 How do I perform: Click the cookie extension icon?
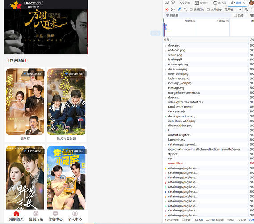tap(251, 3)
